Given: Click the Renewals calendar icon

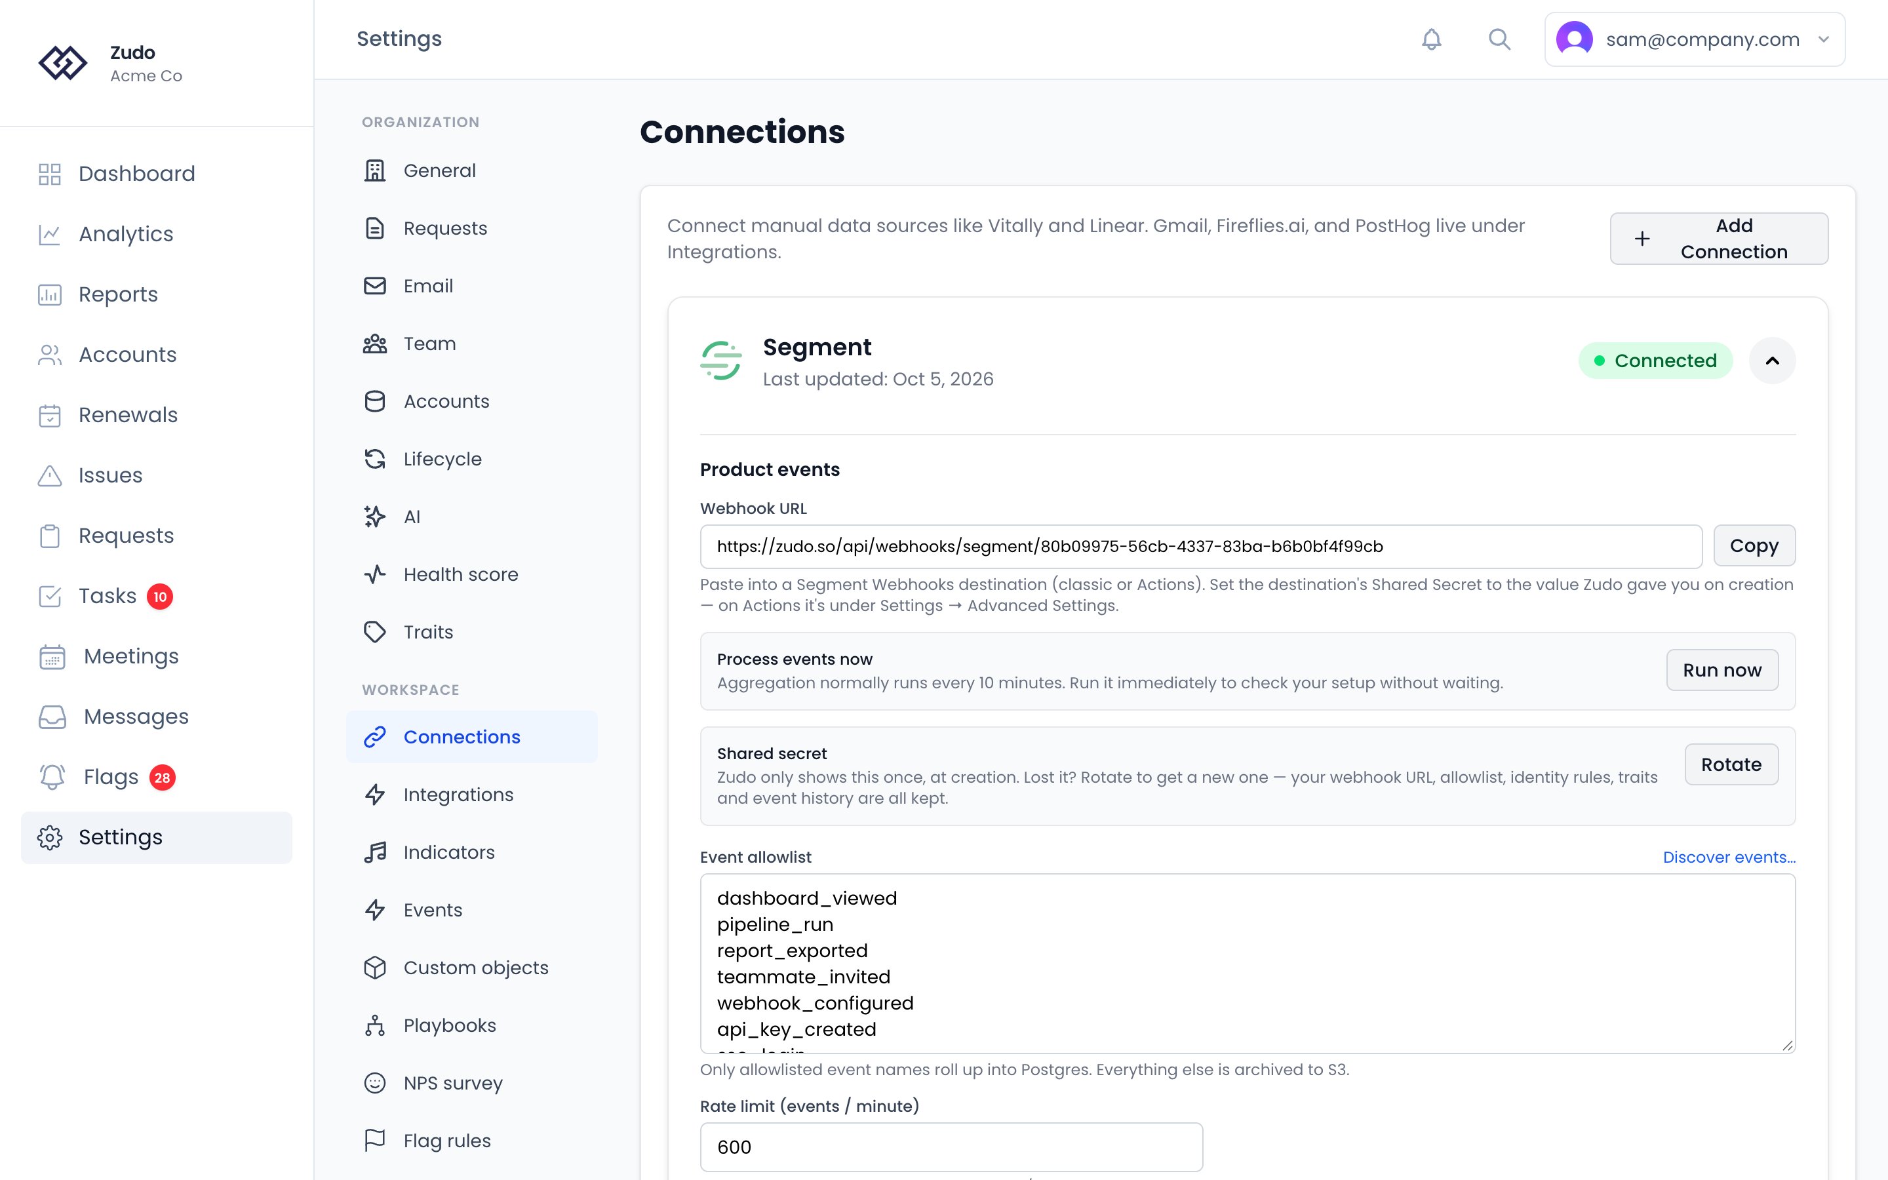Looking at the screenshot, I should click(x=50, y=415).
